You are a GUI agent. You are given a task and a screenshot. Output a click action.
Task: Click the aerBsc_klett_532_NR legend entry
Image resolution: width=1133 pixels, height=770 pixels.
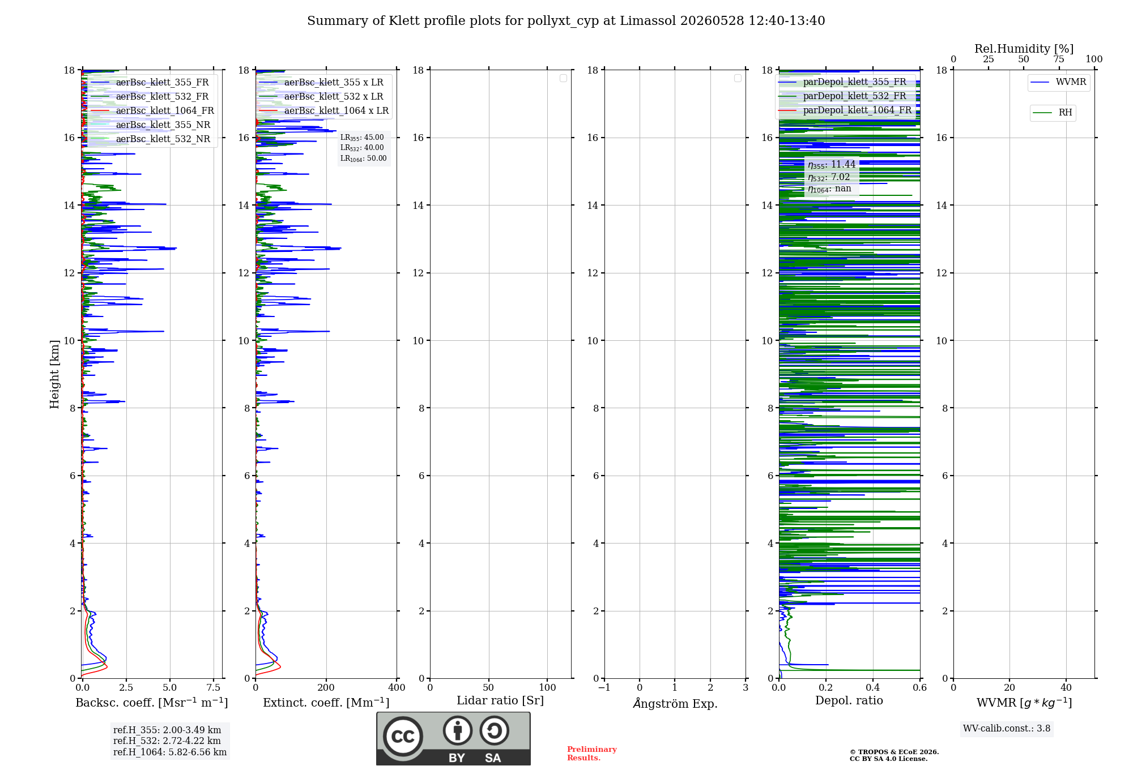[x=151, y=139]
